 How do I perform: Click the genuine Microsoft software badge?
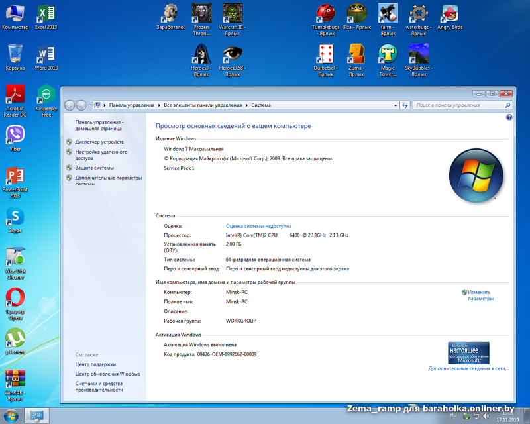pyautogui.click(x=468, y=352)
